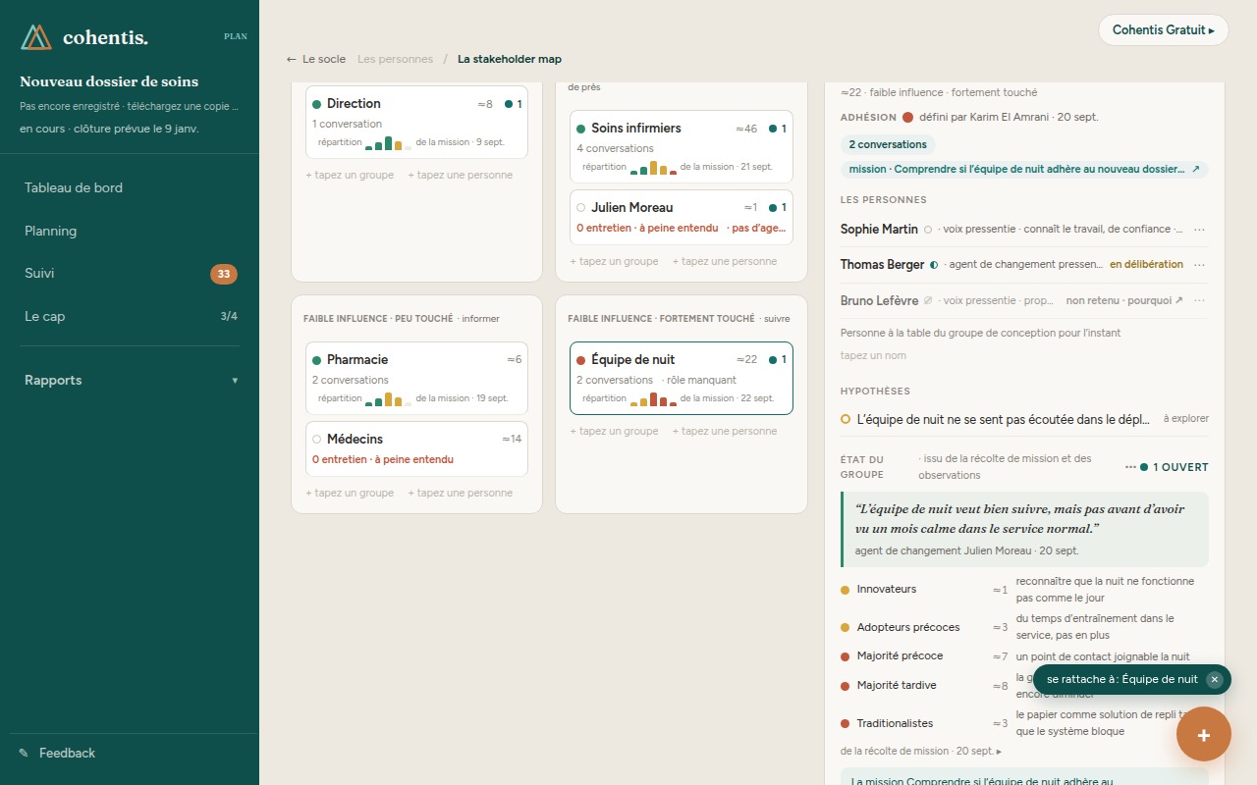Viewport: 1257px width, 785px height.
Task: Click the green status dot on Direction card
Action: click(316, 104)
